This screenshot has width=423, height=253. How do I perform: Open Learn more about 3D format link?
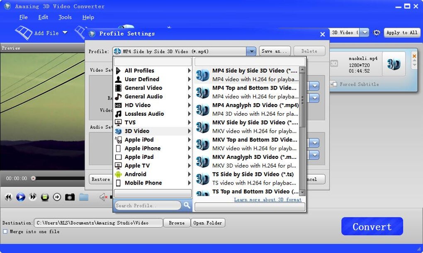267,199
